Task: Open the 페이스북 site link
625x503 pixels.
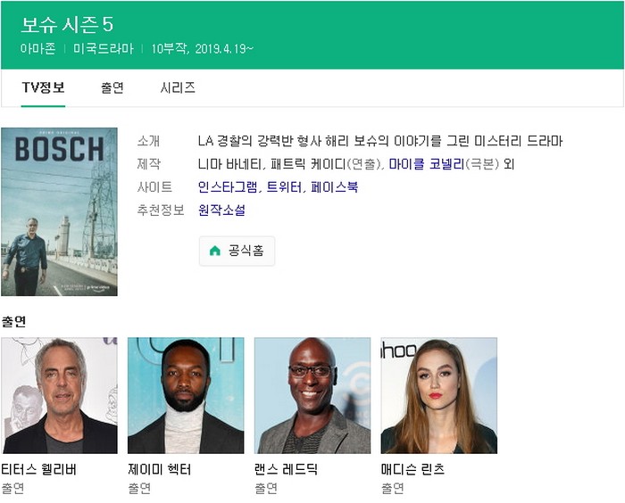Action: pos(335,186)
